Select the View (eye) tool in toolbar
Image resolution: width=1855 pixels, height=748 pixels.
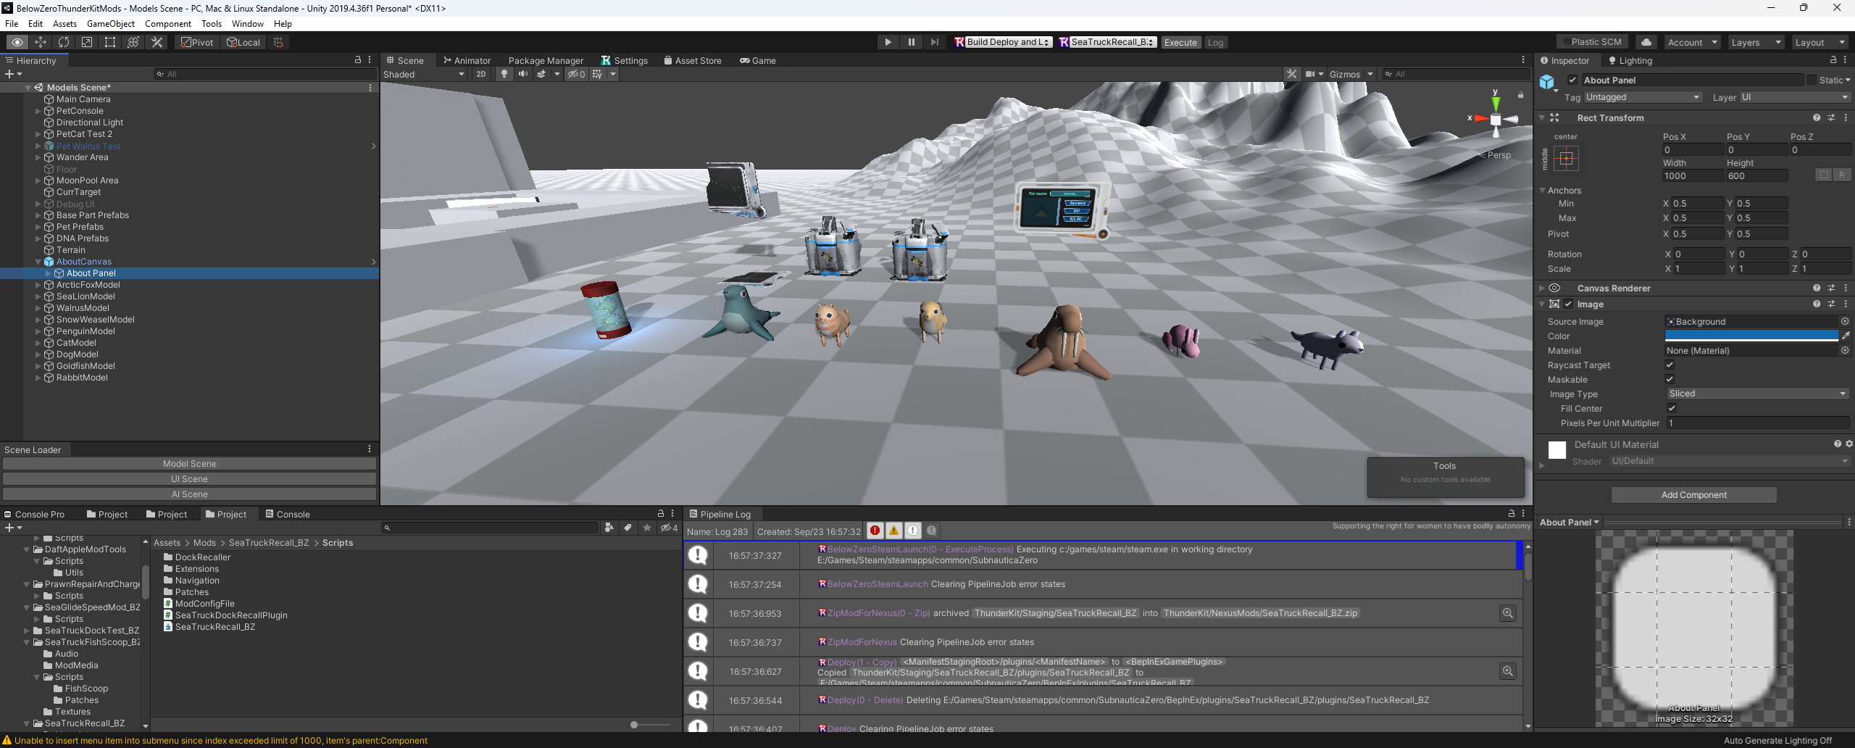(17, 42)
